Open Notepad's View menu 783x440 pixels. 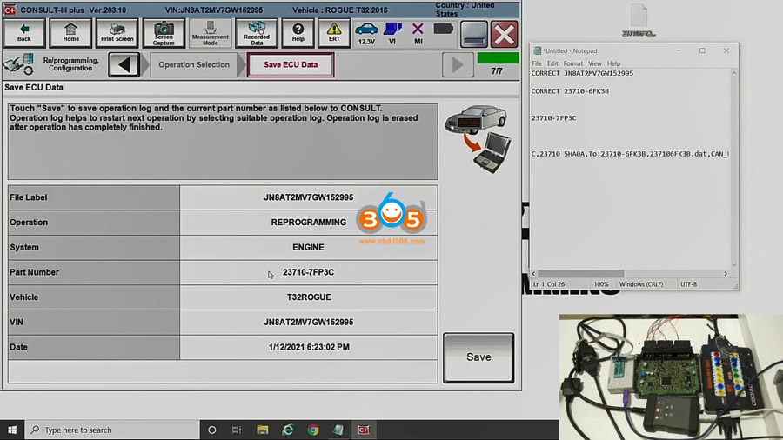[594, 63]
